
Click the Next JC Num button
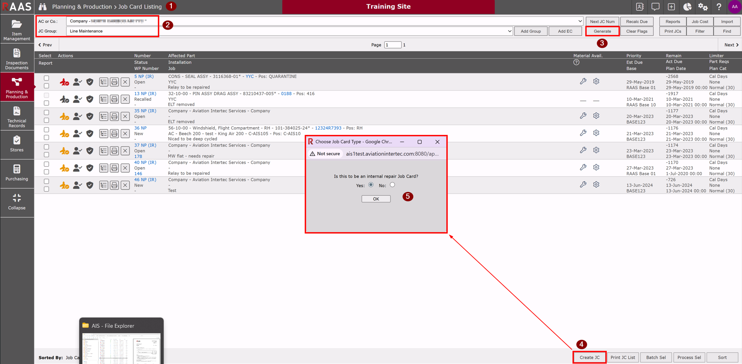click(x=602, y=21)
